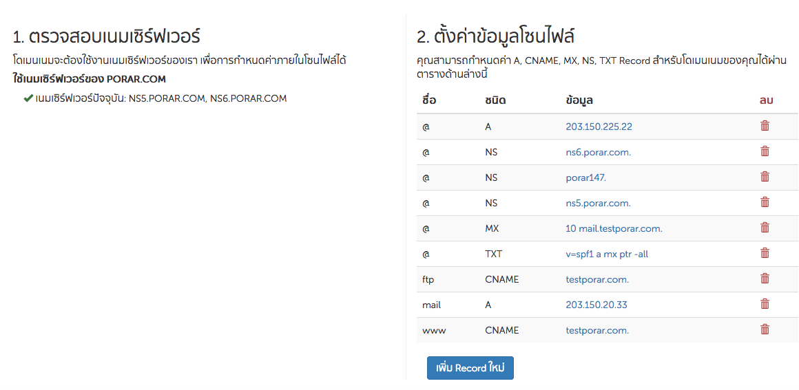Trash the www CNAME record

pos(765,329)
